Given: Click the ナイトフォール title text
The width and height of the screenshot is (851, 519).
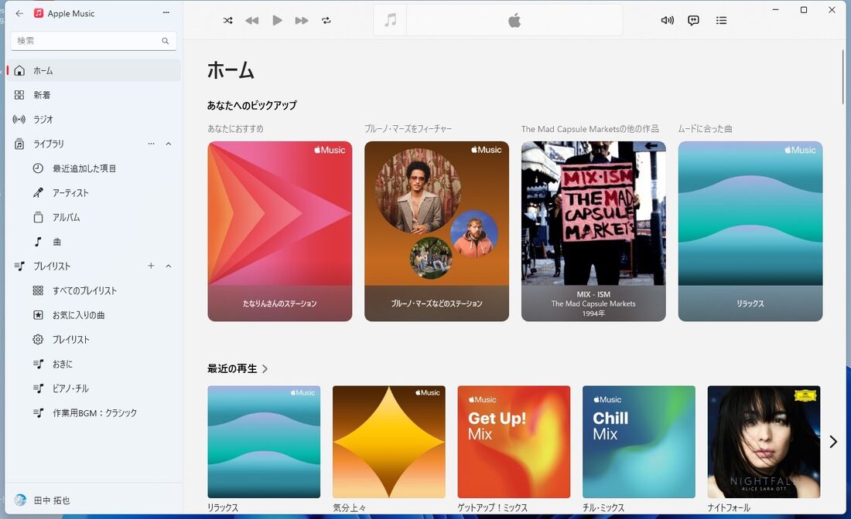Looking at the screenshot, I should tap(729, 507).
